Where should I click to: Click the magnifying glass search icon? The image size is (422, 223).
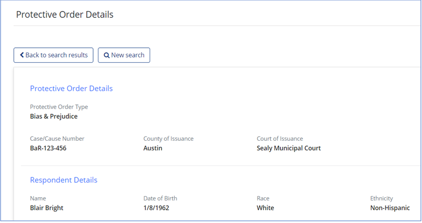(x=107, y=55)
